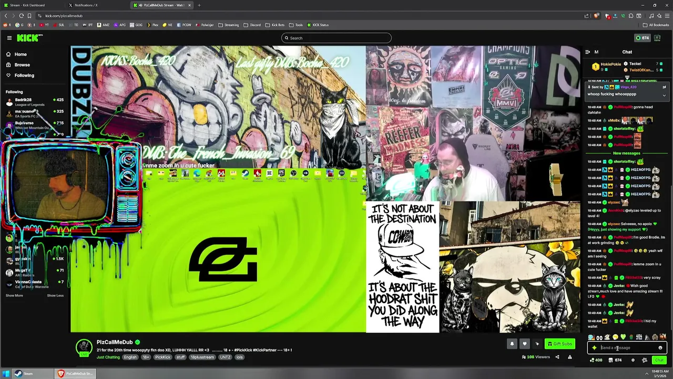Select the English tag
This screenshot has height=379, width=673.
click(130, 357)
